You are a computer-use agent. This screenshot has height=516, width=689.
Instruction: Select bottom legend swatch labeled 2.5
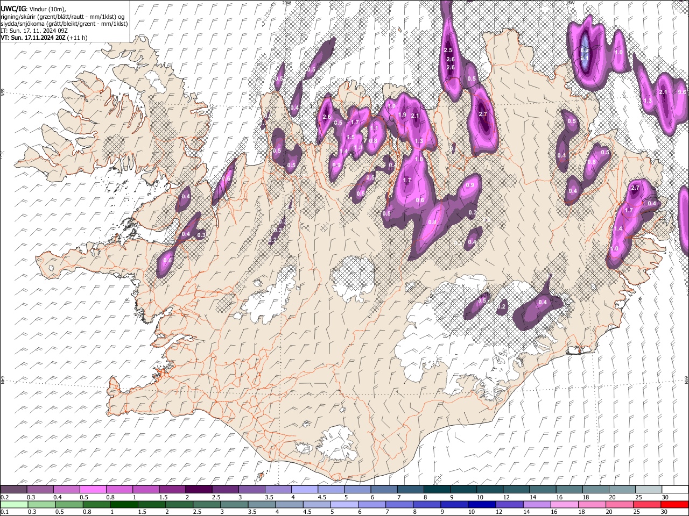(x=207, y=504)
